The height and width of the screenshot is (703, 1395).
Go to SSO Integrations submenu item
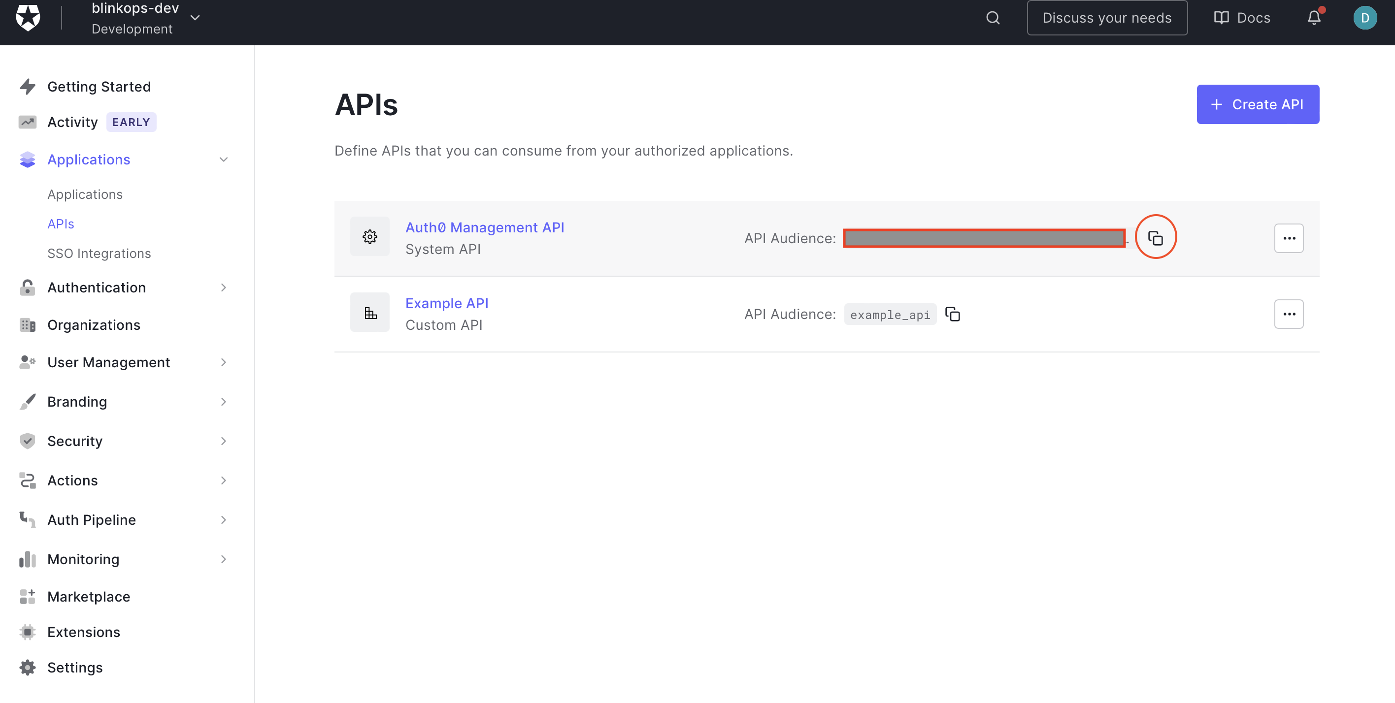pos(99,253)
